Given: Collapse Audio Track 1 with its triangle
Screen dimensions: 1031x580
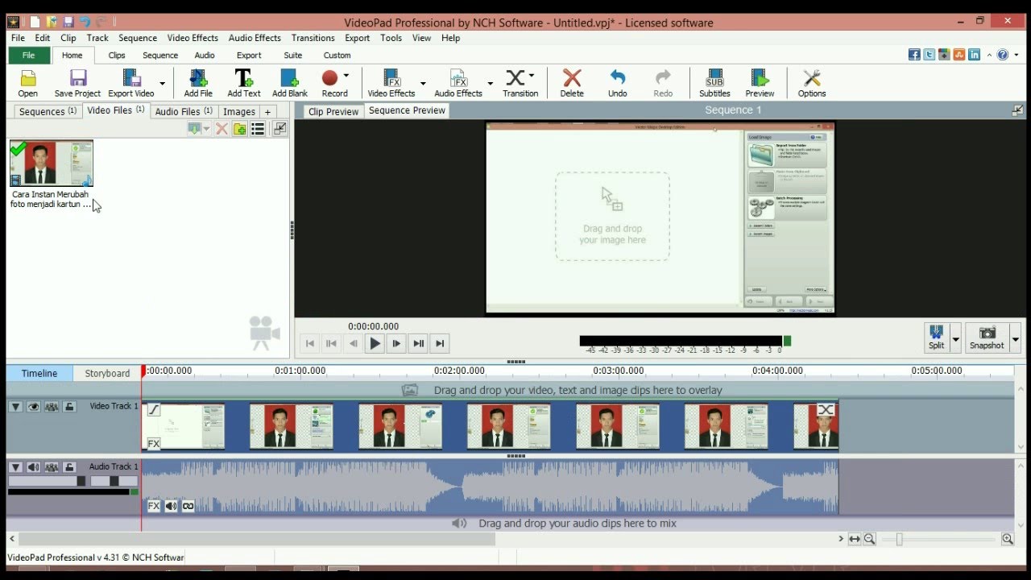Looking at the screenshot, I should click(x=15, y=467).
